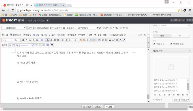Toggle 댓글 허용 comments checkbox
This screenshot has width=193, height=111.
point(154,44)
